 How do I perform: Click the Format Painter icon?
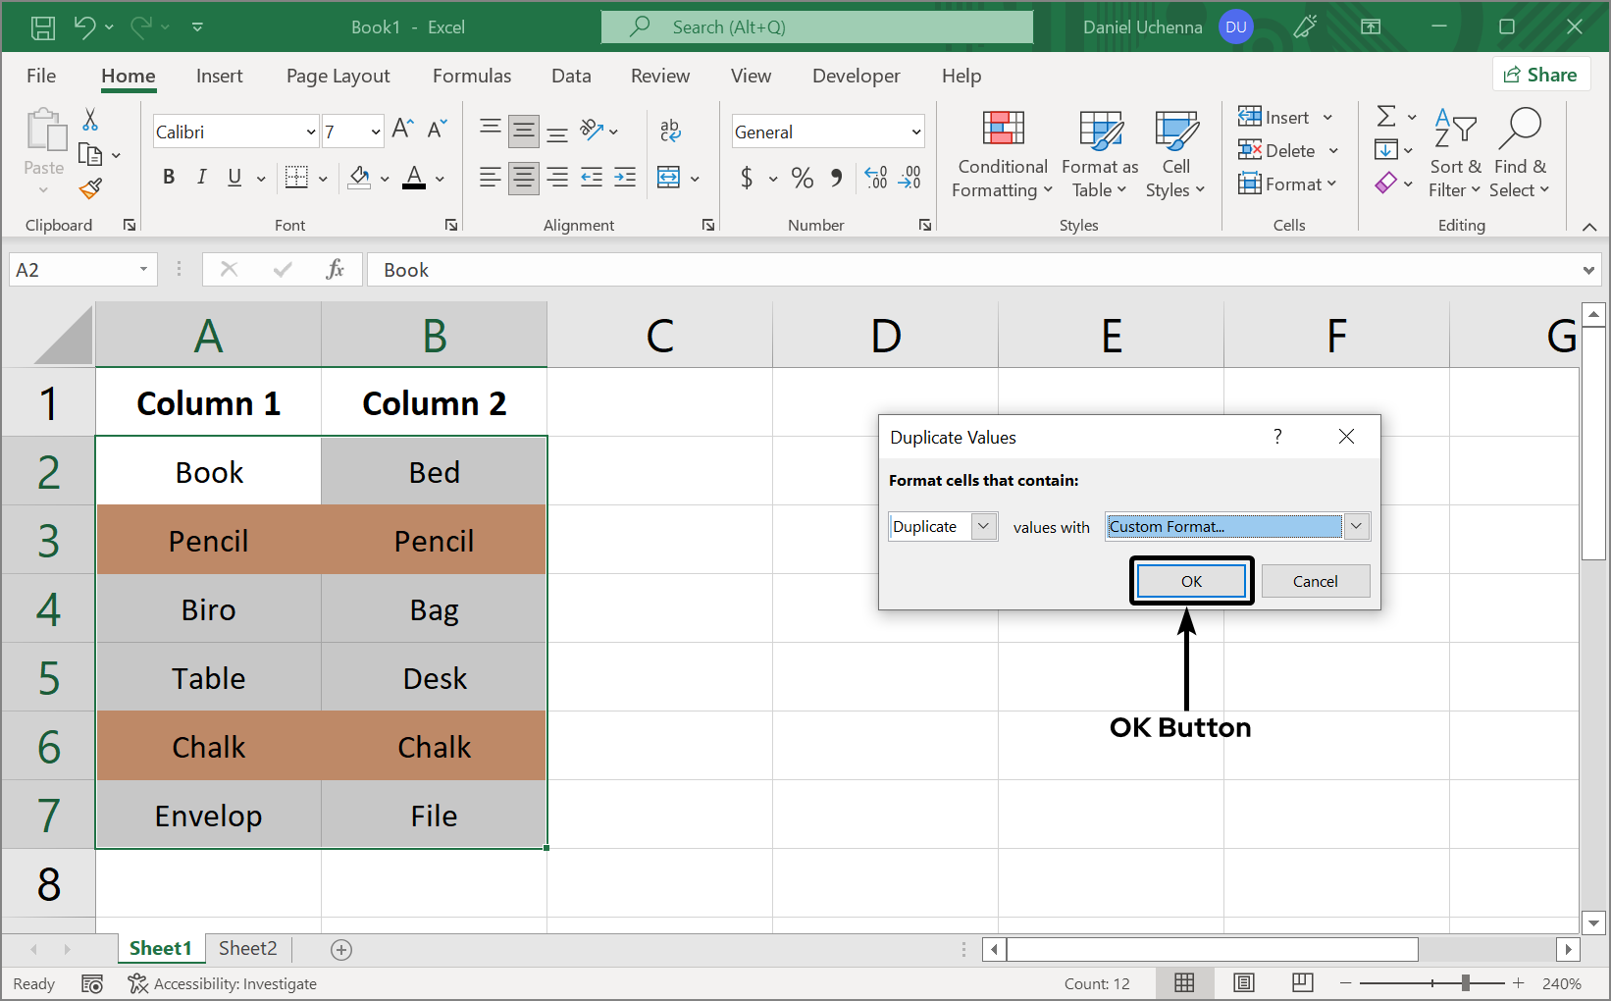pyautogui.click(x=90, y=188)
